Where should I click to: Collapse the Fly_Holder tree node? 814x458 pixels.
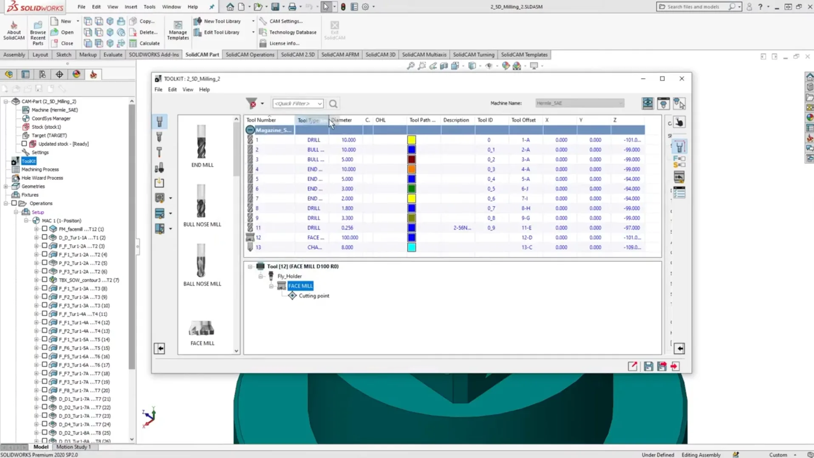pyautogui.click(x=261, y=276)
